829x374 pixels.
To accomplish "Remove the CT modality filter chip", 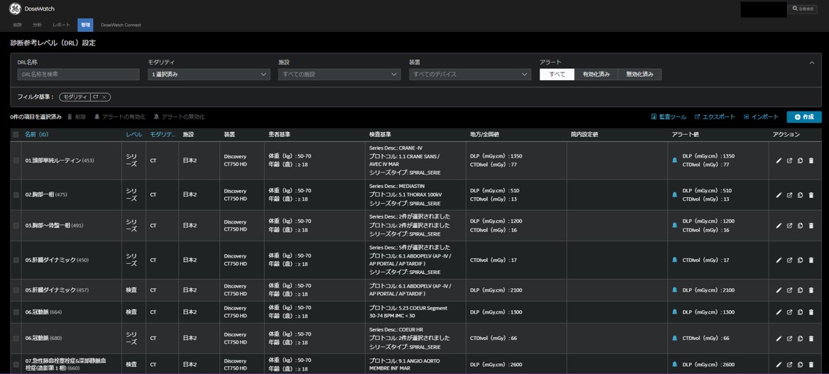I will click(x=104, y=97).
